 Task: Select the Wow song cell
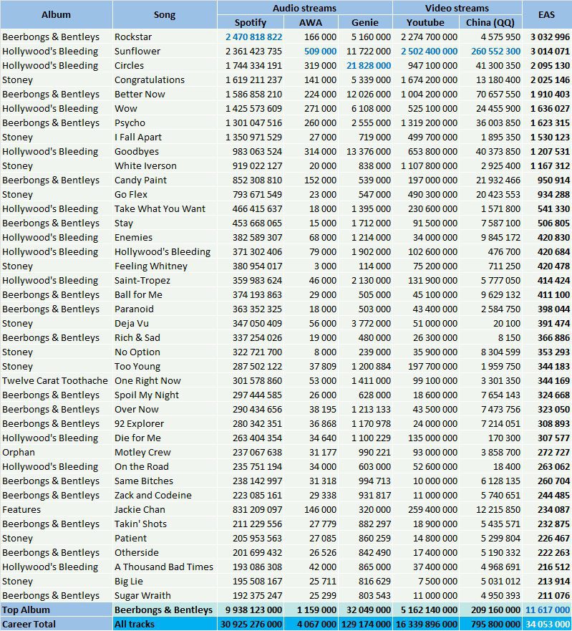coord(165,109)
